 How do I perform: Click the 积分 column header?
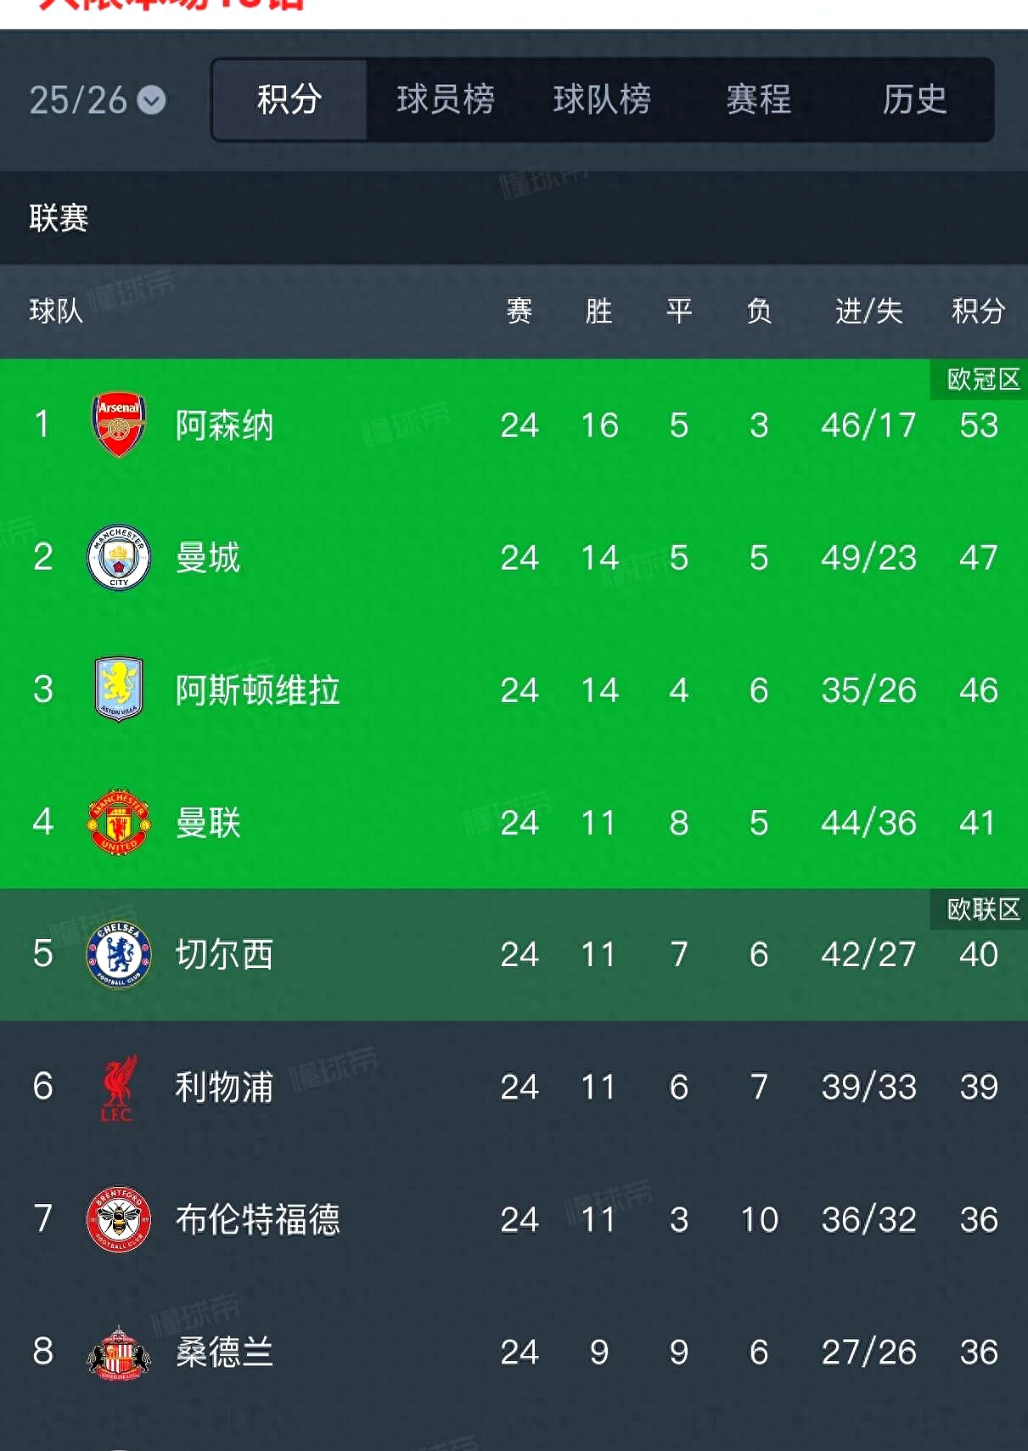(978, 311)
